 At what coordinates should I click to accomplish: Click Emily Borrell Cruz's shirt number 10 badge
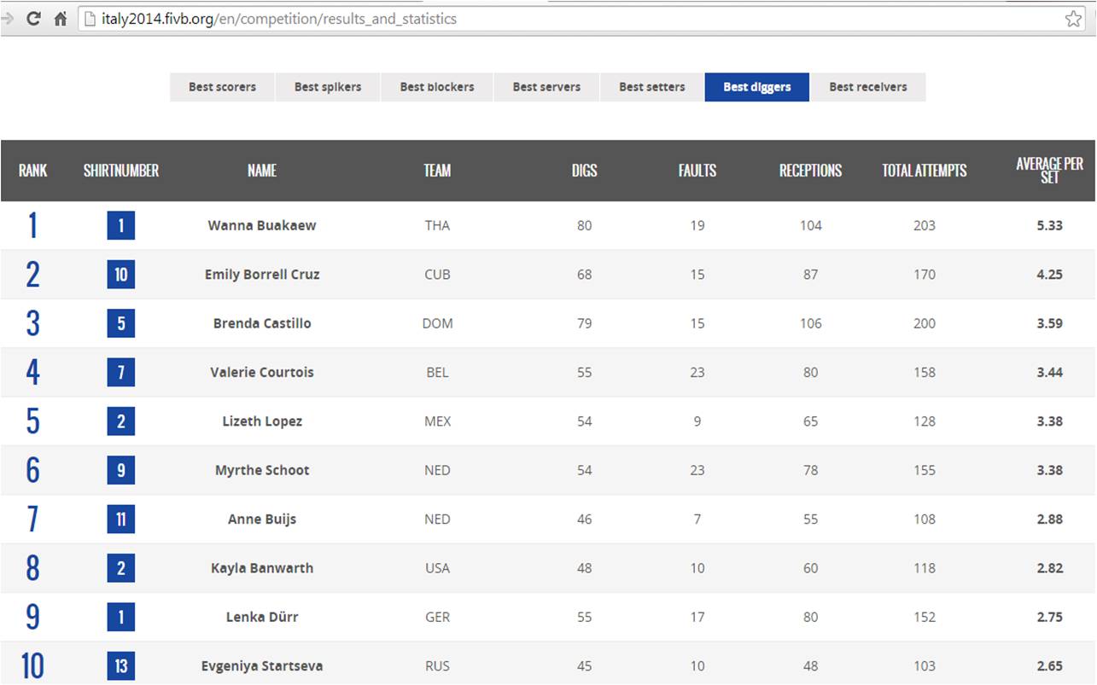[x=121, y=275]
